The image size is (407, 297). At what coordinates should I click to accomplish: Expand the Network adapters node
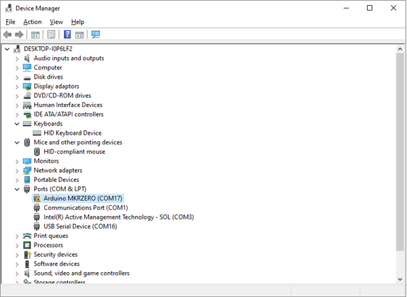click(17, 171)
